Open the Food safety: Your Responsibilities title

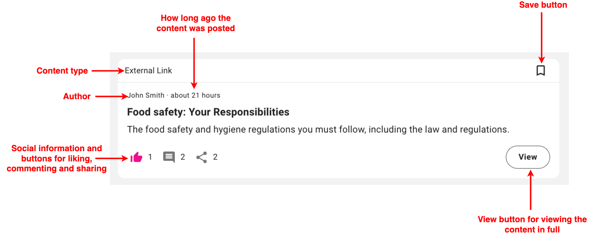[x=208, y=112]
